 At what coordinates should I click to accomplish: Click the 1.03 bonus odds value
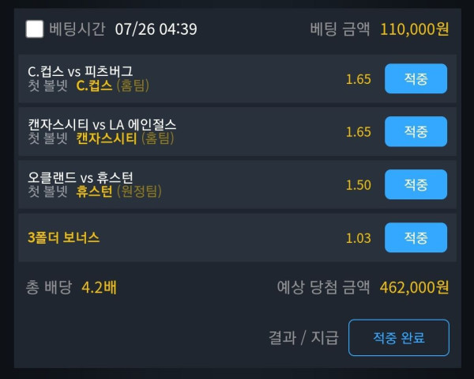click(358, 237)
